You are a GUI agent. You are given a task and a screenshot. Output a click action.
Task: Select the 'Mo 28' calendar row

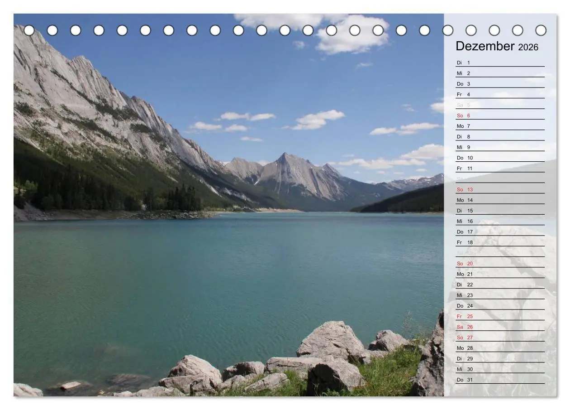point(500,348)
